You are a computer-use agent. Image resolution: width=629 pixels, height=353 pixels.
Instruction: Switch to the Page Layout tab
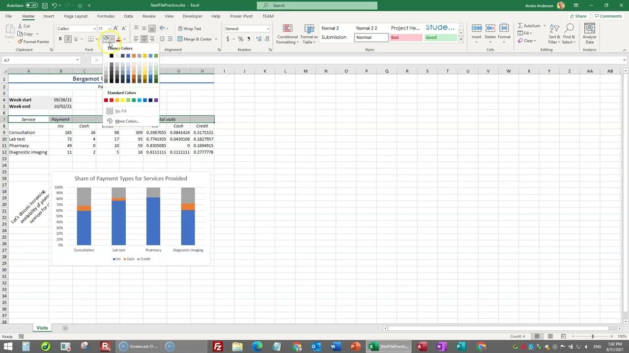click(76, 16)
